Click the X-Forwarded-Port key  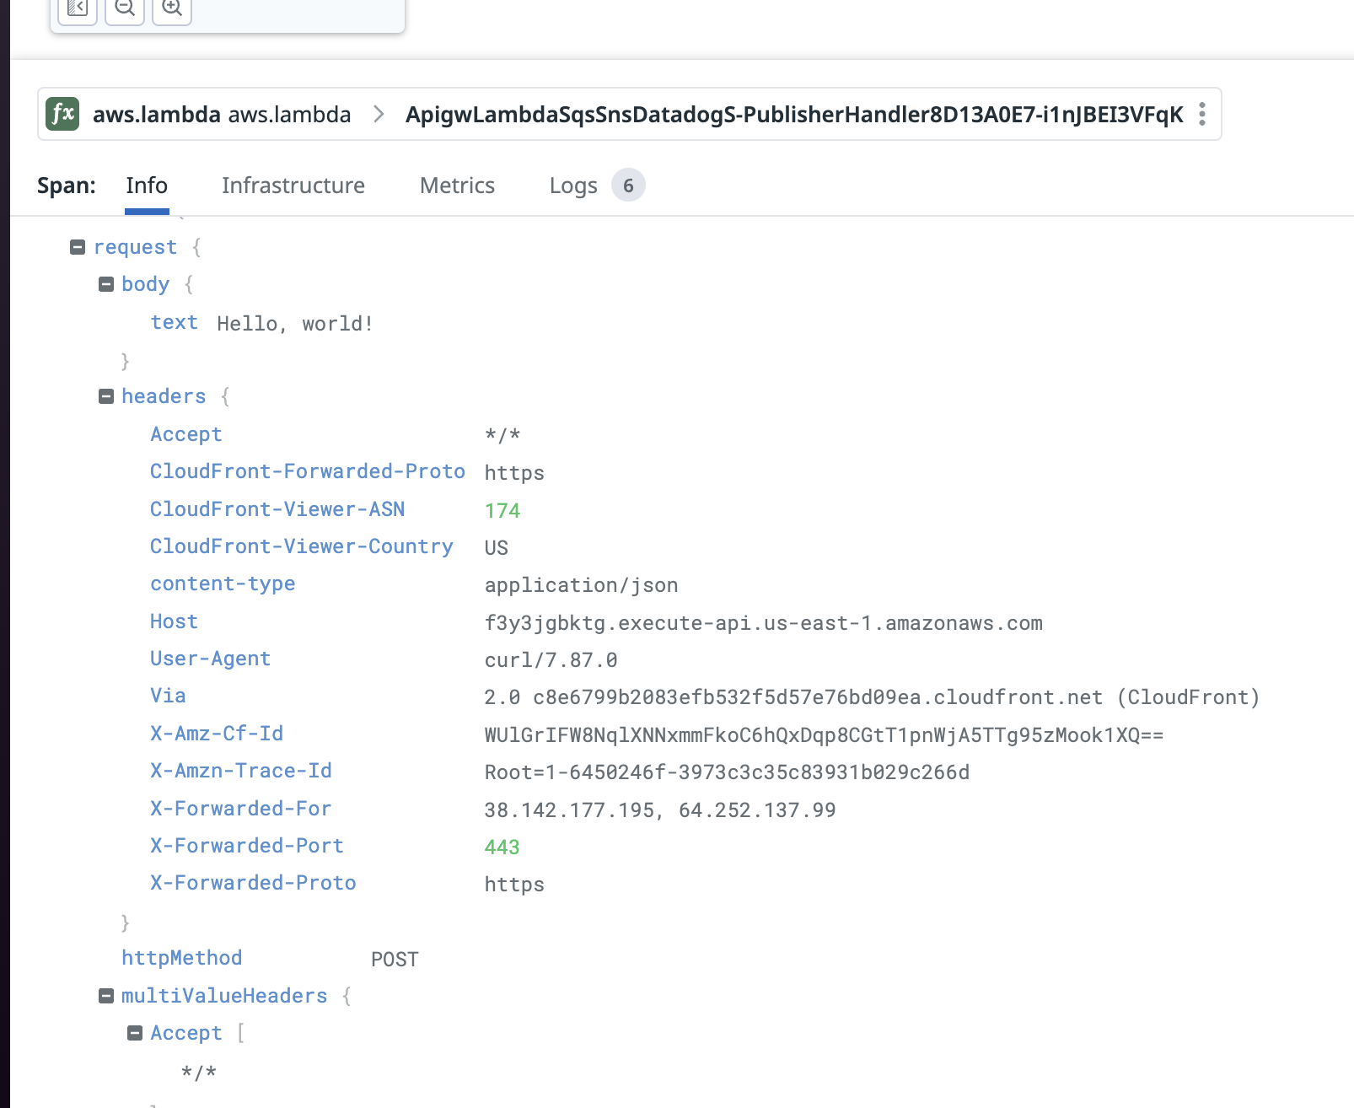(247, 846)
